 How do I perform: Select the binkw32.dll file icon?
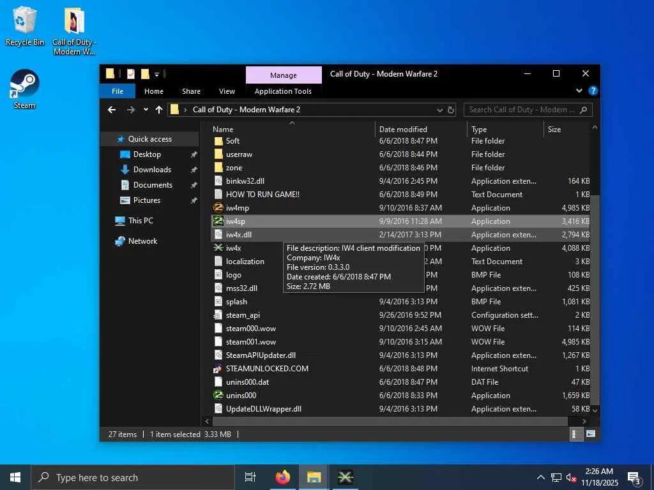pos(218,181)
